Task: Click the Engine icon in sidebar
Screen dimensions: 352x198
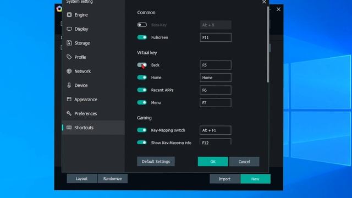Action: [x=69, y=15]
